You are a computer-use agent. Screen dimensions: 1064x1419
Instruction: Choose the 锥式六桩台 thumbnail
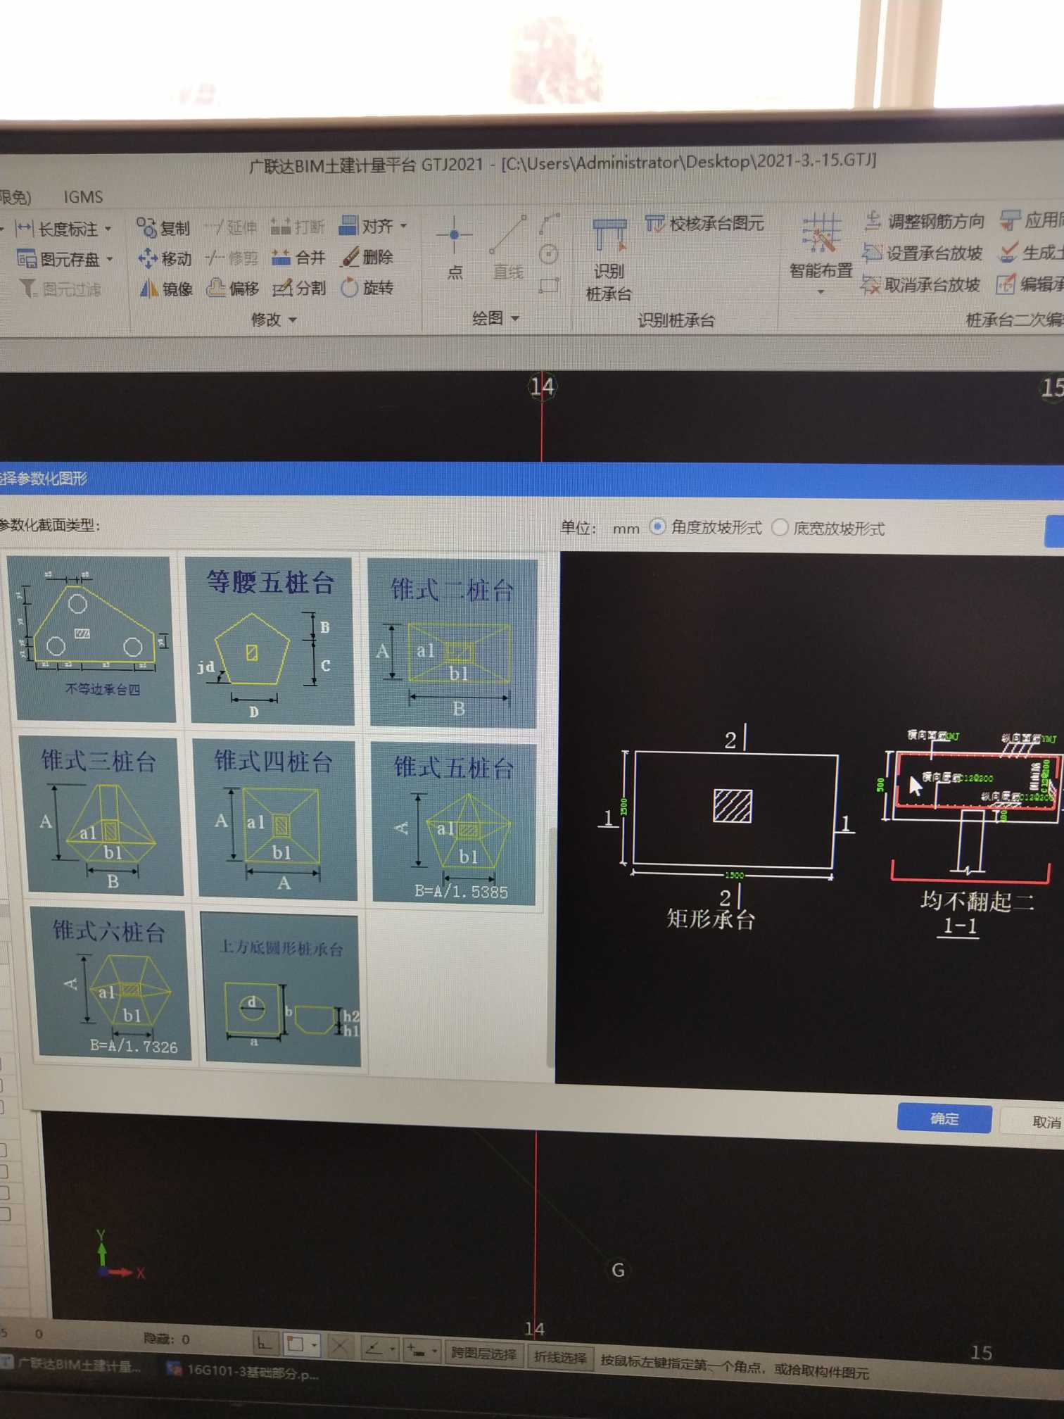coord(110,983)
